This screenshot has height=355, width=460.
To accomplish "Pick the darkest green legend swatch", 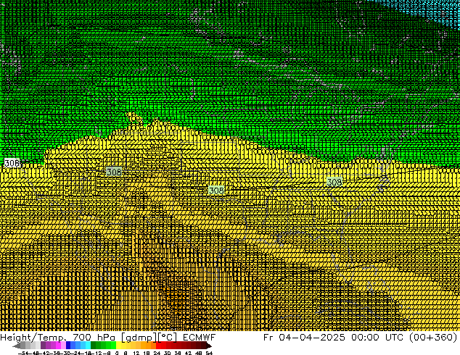I will [94, 345].
